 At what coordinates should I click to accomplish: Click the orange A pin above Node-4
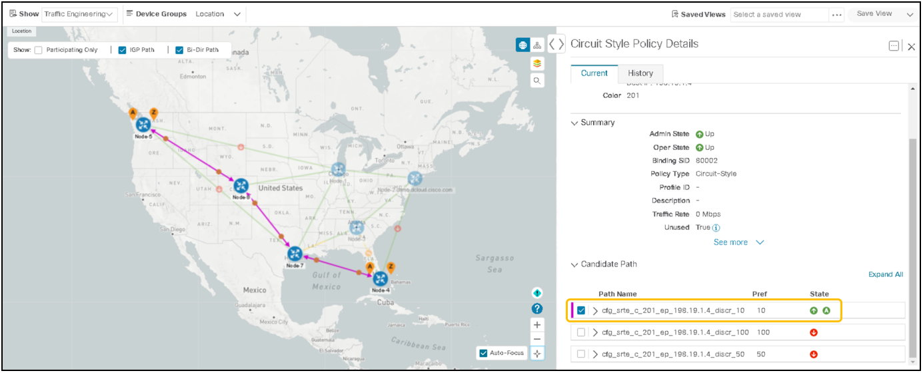coord(370,267)
